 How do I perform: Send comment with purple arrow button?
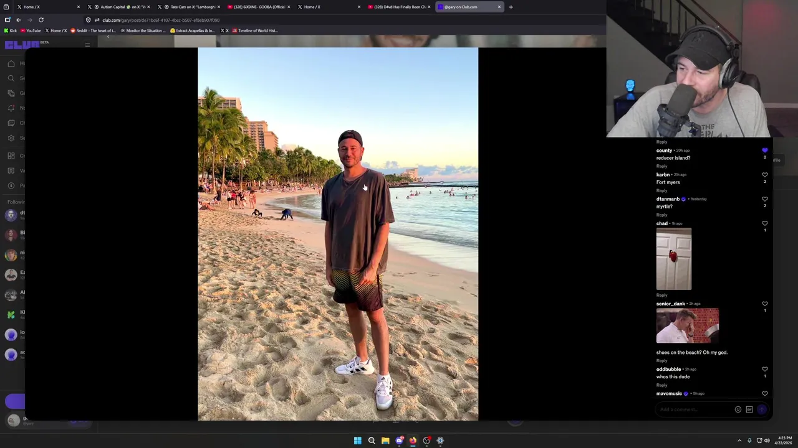761,409
